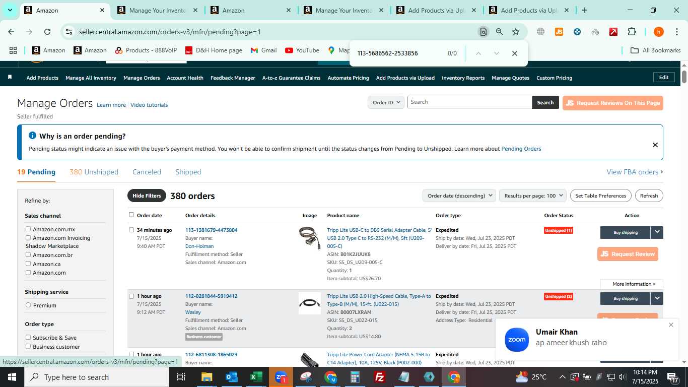This screenshot has height=387, width=688.
Task: Open the All Bookmarks folder
Action: click(656, 50)
